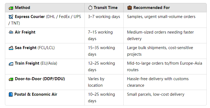This screenshot has height=108, width=210.
Task: Click the Hassle-free delivery with customs clearance cell
Action: pos(165,82)
